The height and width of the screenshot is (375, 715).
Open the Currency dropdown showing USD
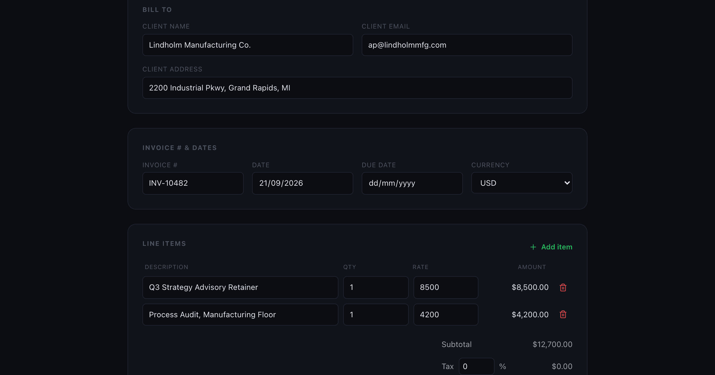(x=522, y=183)
